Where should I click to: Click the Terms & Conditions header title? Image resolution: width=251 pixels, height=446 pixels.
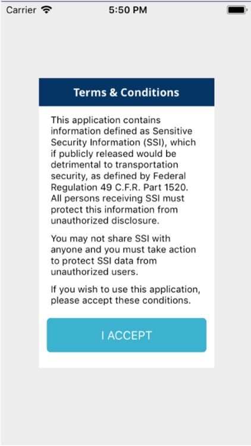click(x=126, y=92)
